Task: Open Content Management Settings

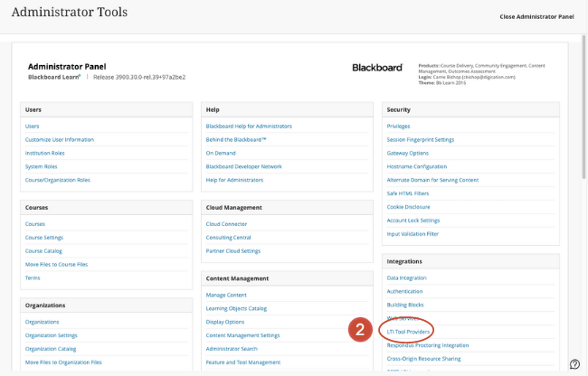Action: (x=242, y=335)
